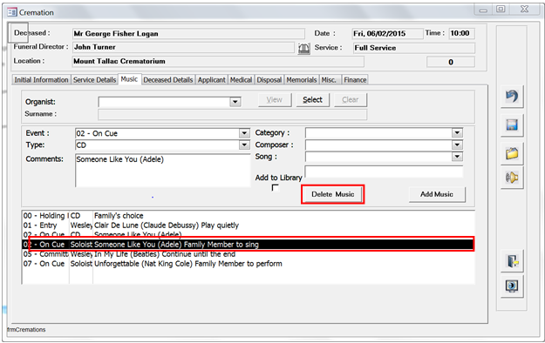Click the Surname field
Image resolution: width=545 pixels, height=343 pixels.
tap(232, 114)
